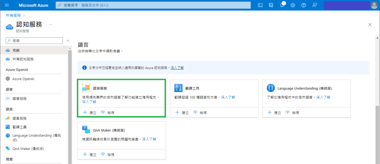Viewport: 380px width, 164px height.
Task: Collapse the left sidebar with double chevron
Action: point(68,40)
